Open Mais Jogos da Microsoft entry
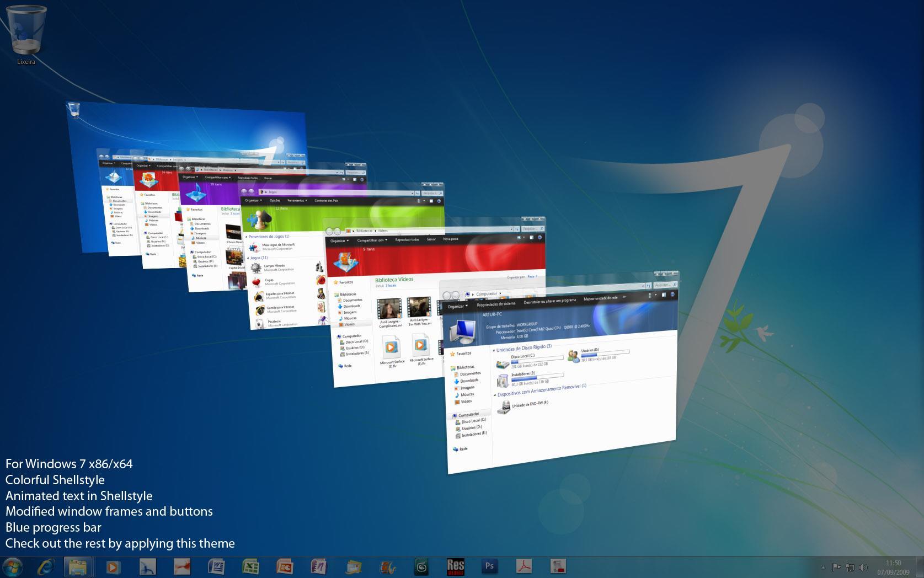Viewport: 924px width, 578px height. pyautogui.click(x=273, y=247)
